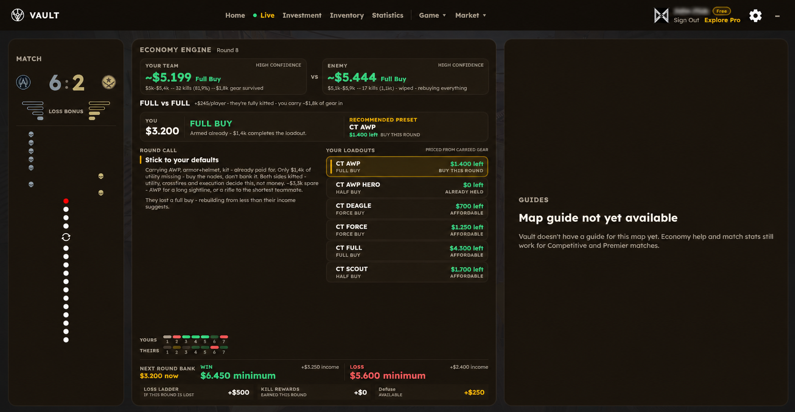The image size is (795, 412).
Task: Click the T team star emblem
Action: click(109, 82)
